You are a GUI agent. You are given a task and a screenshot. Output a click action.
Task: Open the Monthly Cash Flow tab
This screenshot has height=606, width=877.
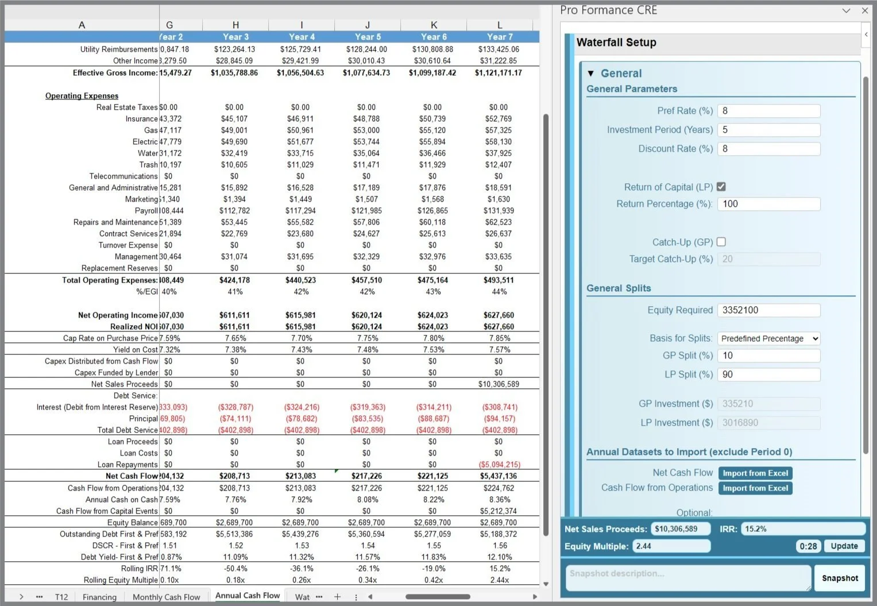(167, 597)
